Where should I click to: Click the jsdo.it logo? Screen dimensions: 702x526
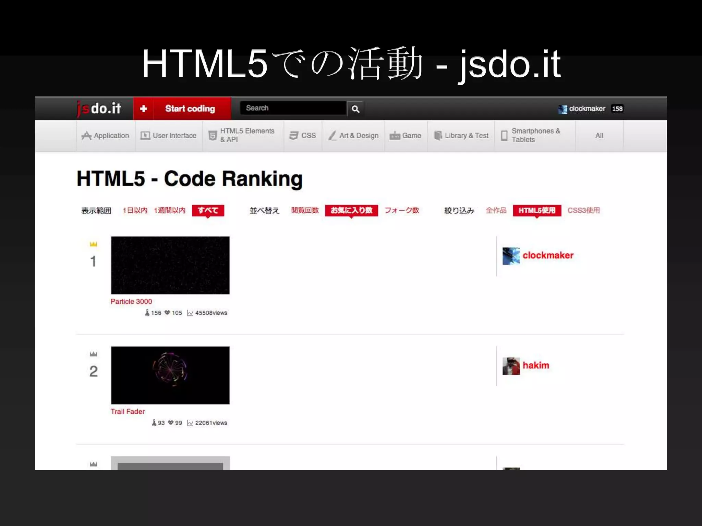point(99,109)
